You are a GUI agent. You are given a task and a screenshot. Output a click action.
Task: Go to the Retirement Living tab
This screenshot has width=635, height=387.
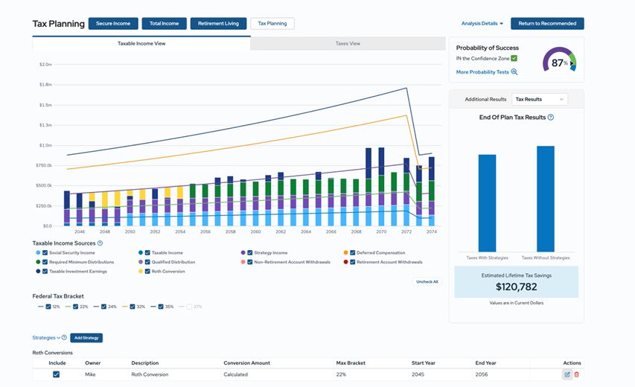(x=218, y=24)
